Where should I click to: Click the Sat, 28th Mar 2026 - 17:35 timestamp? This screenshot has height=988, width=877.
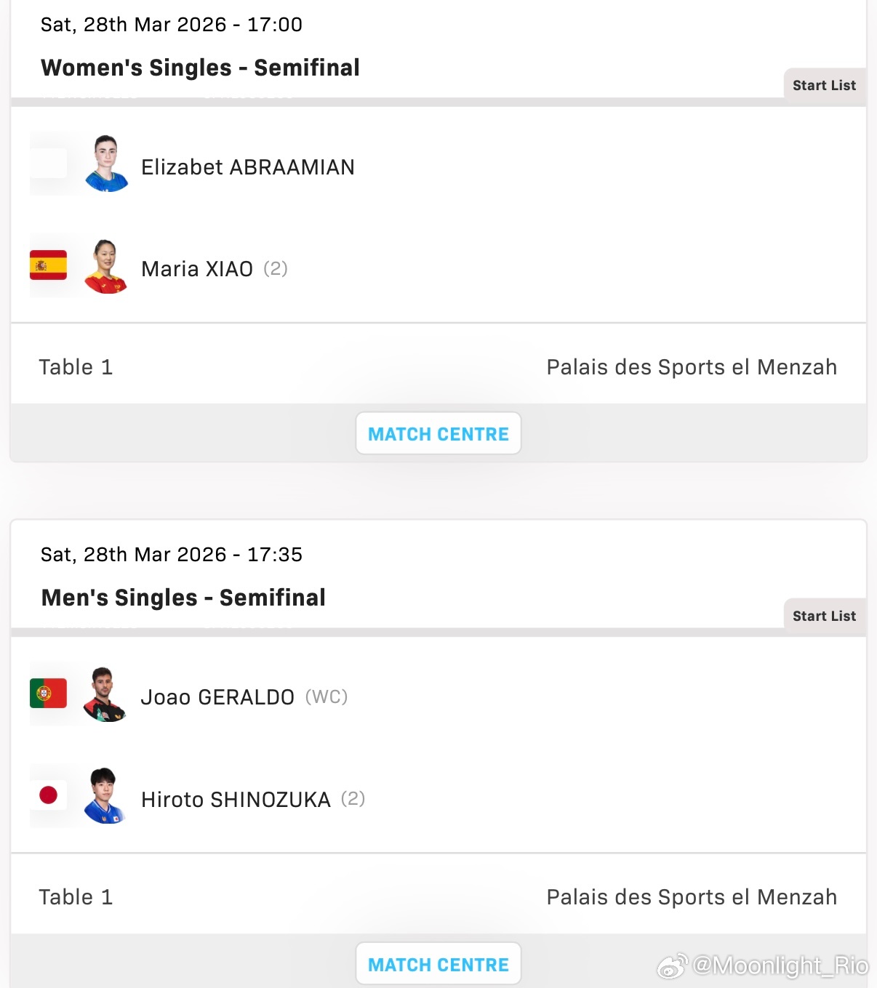point(172,555)
